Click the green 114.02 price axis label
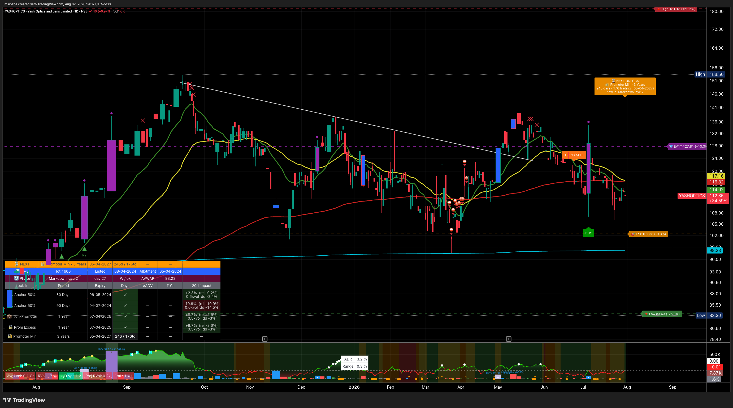Screen dimensions: 733x408 pos(716,190)
